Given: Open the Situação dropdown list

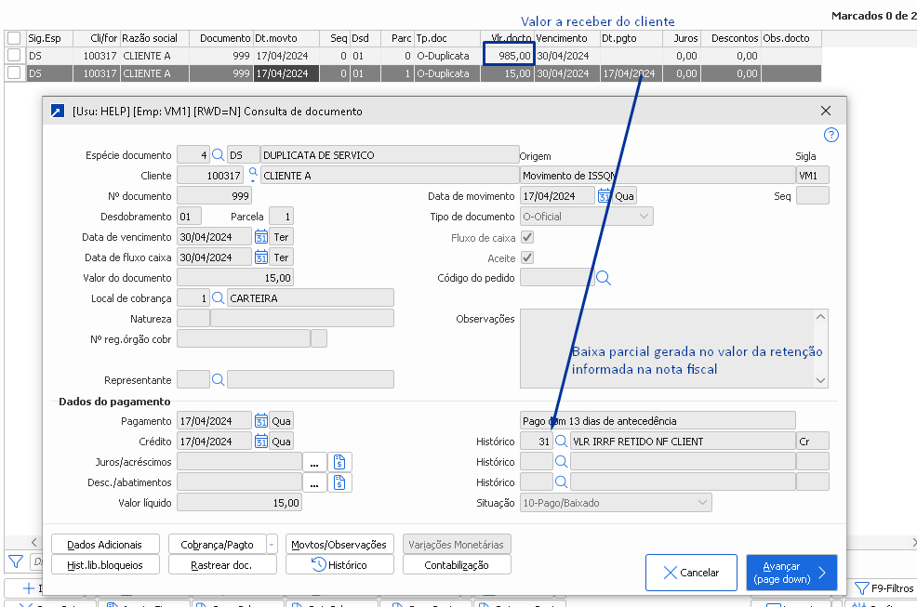Looking at the screenshot, I should pos(702,503).
